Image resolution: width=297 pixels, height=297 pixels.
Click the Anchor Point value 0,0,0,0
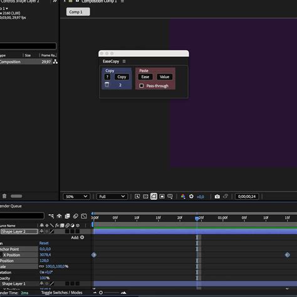(45, 249)
